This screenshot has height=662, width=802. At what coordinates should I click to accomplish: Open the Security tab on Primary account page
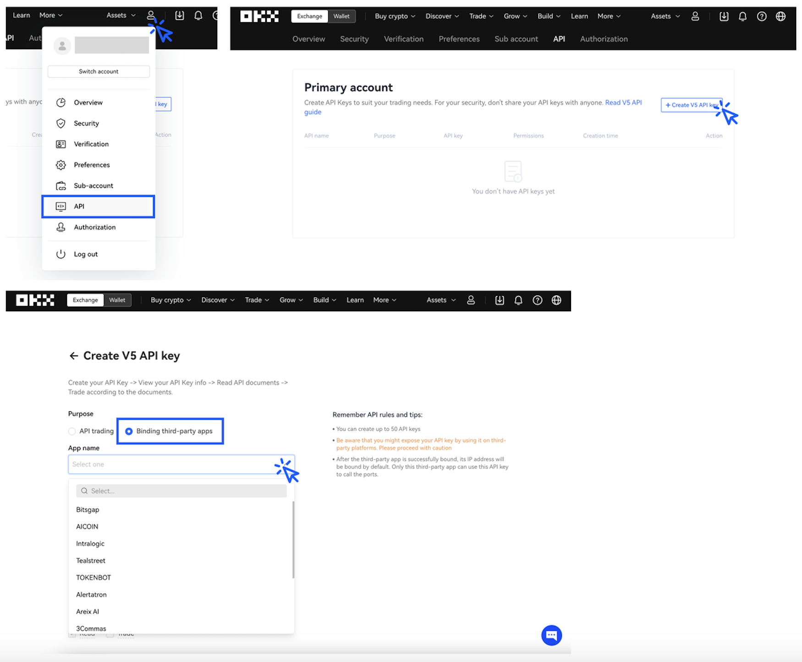[354, 39]
